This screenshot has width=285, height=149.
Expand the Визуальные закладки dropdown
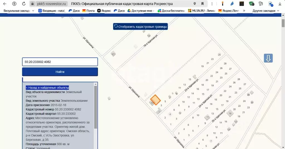pyautogui.click(x=33, y=11)
